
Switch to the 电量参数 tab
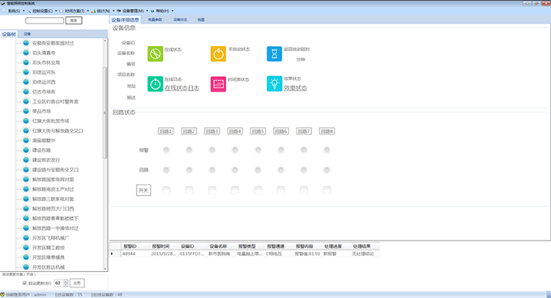[x=155, y=19]
